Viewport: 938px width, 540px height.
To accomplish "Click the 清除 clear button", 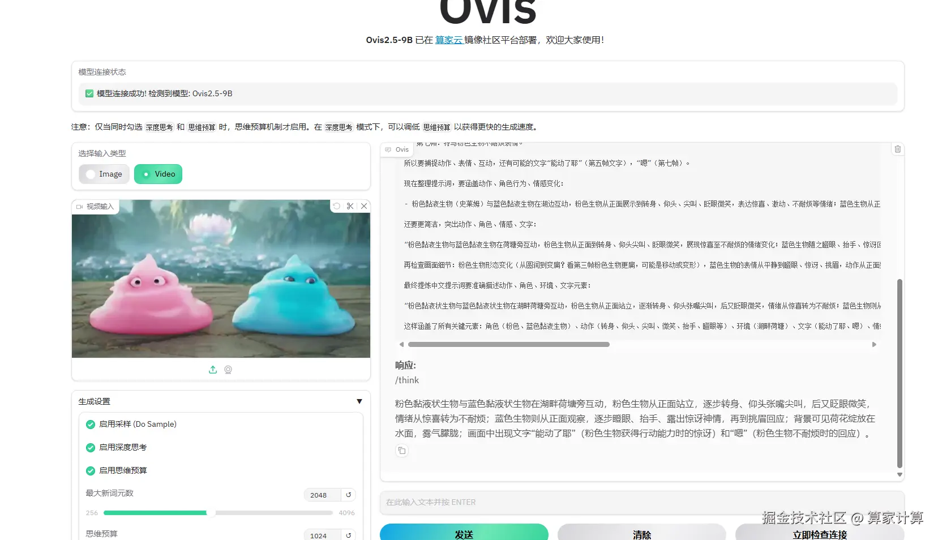I will coord(642,534).
